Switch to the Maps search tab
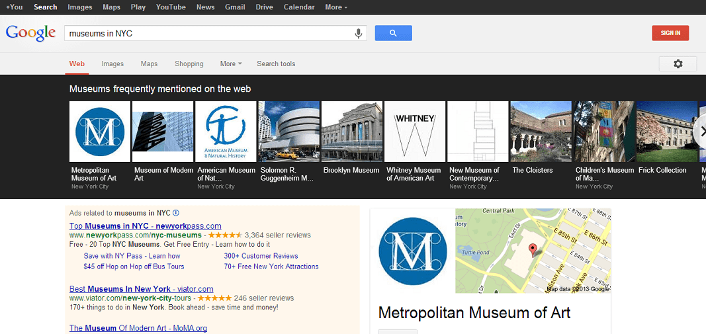The width and height of the screenshot is (706, 334). (149, 64)
